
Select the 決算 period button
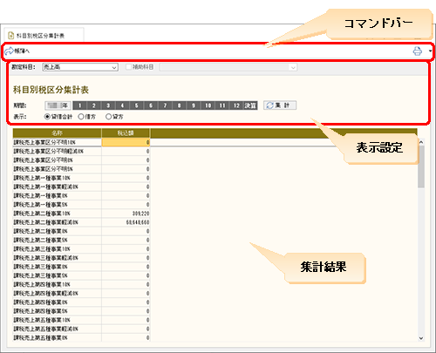point(250,105)
